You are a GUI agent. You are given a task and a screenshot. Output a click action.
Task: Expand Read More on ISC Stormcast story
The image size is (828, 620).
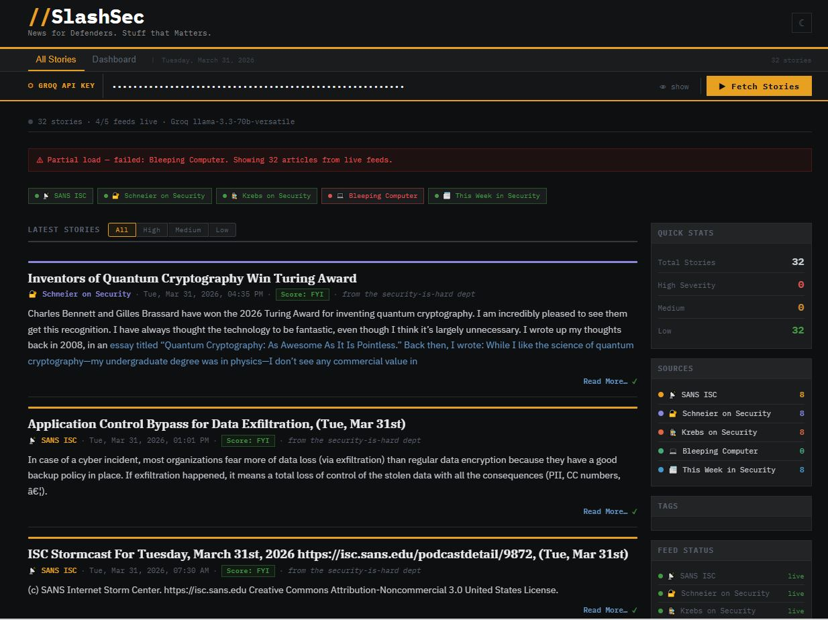(x=605, y=610)
